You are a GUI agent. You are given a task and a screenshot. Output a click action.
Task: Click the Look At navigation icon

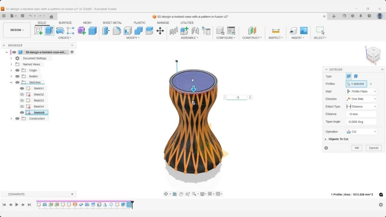pos(174,194)
